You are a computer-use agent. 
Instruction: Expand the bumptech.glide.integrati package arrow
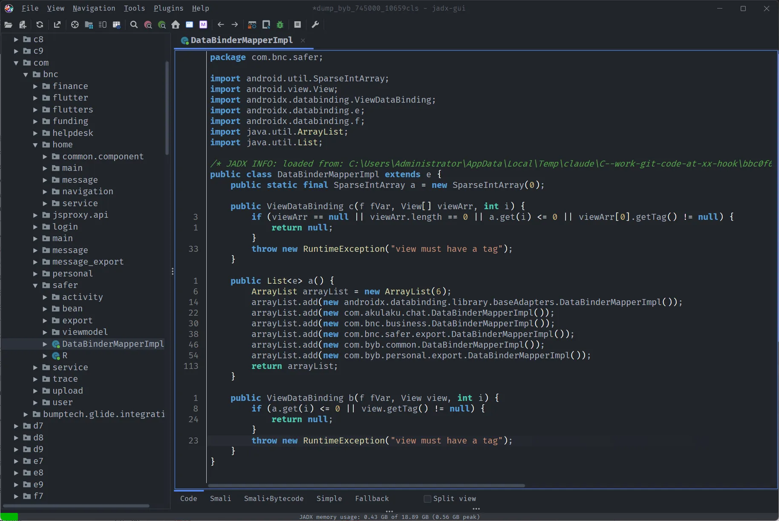[26, 414]
